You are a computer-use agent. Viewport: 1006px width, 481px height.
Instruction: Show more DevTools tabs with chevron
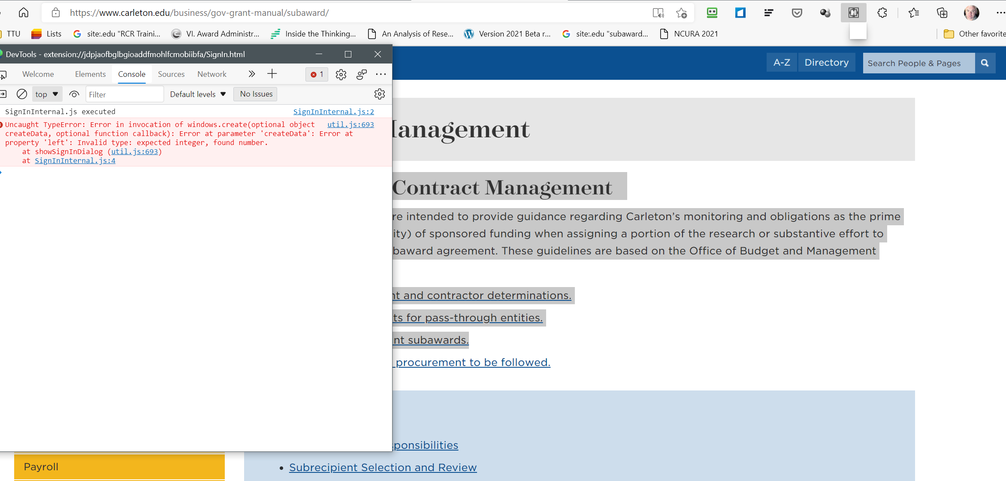click(x=251, y=74)
